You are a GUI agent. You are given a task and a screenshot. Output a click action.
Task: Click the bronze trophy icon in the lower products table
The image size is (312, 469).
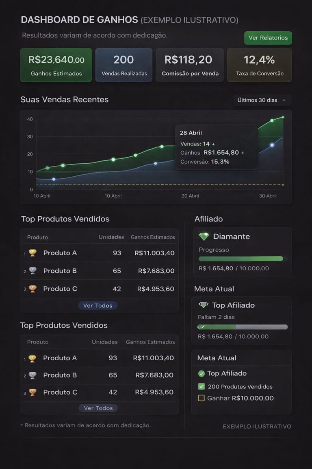[x=32, y=392]
